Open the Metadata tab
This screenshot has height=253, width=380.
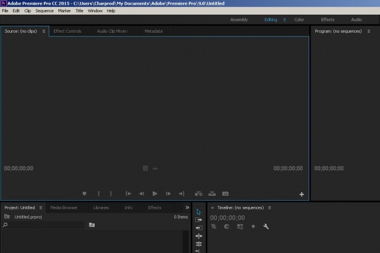click(x=153, y=31)
